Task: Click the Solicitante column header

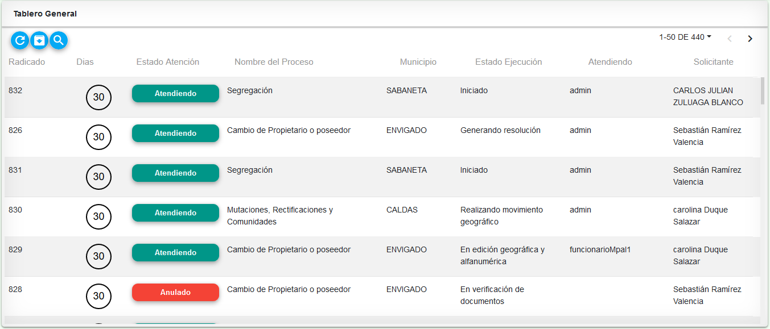Action: [x=714, y=62]
